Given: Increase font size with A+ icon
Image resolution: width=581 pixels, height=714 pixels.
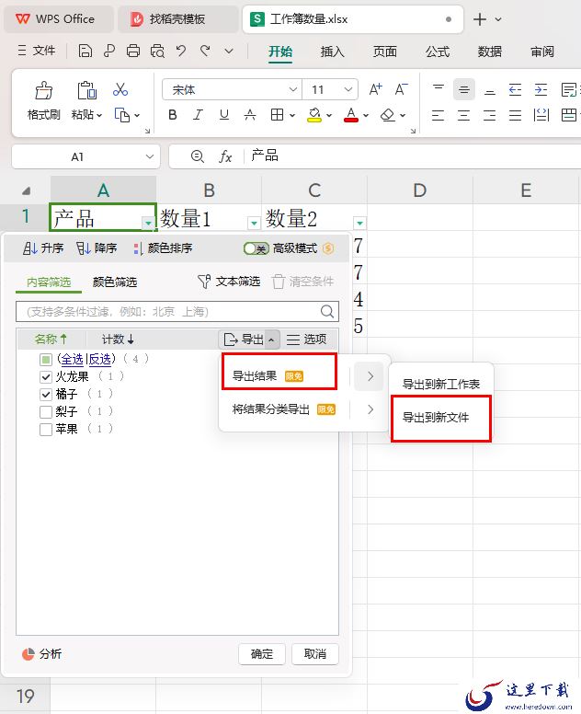Looking at the screenshot, I should tap(375, 89).
